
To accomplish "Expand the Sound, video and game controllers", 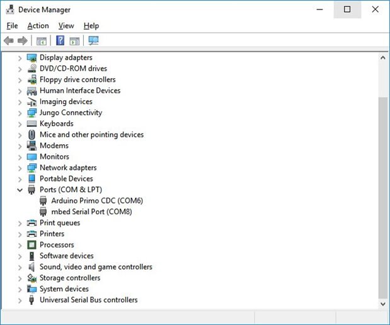I will pyautogui.click(x=20, y=267).
